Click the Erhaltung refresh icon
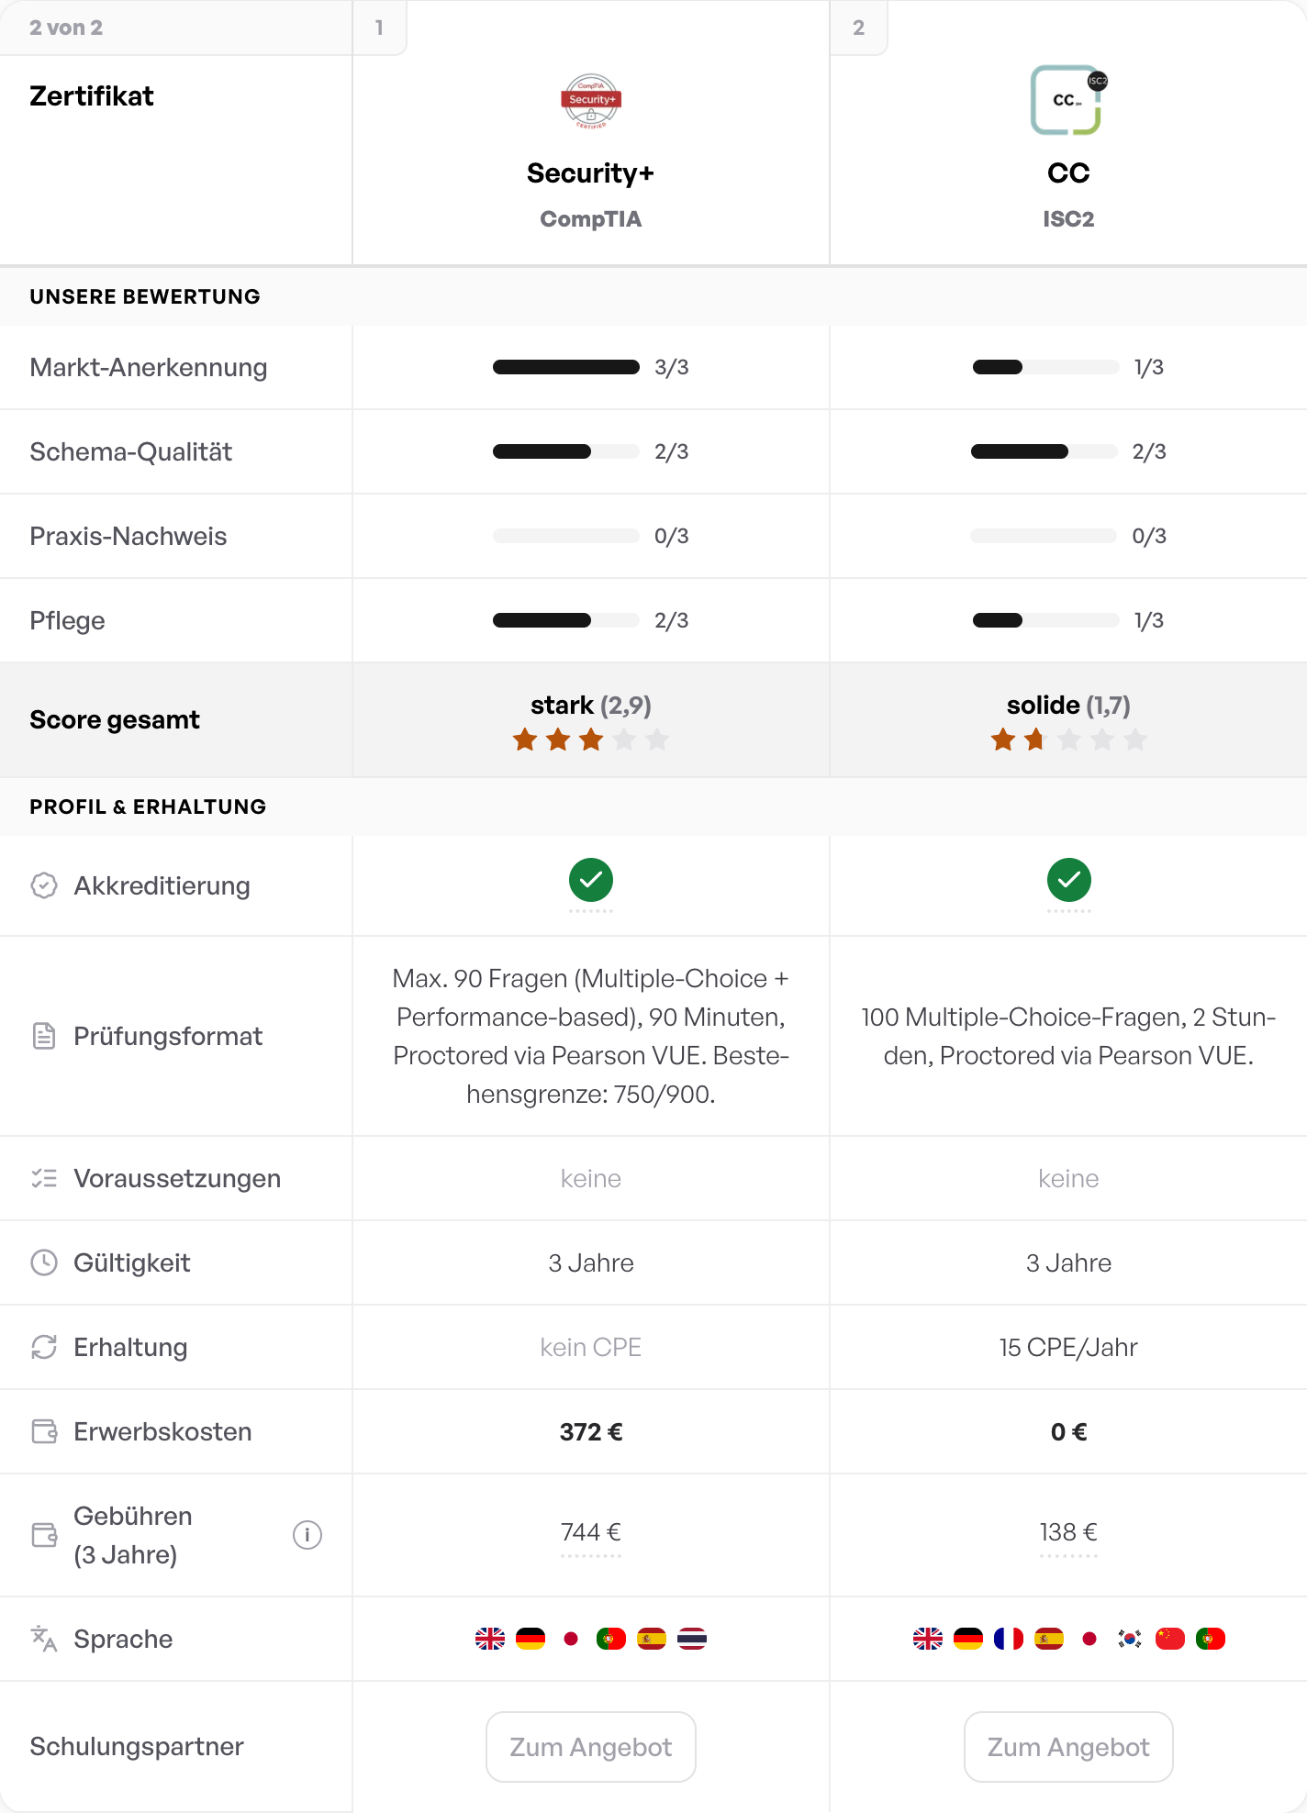This screenshot has width=1307, height=1813. pos(44,1347)
